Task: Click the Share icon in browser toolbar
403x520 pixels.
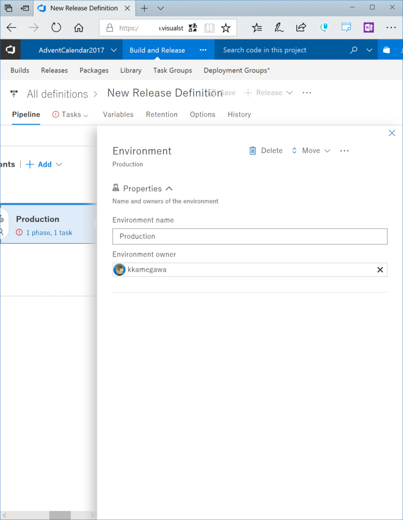Action: click(x=301, y=27)
